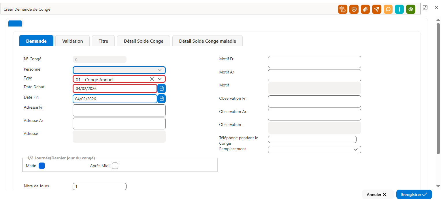Open the Date Debut calendar picker
Image resolution: width=441 pixels, height=200 pixels.
(162, 88)
